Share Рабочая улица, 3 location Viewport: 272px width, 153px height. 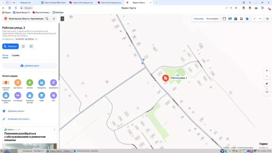click(x=31, y=46)
